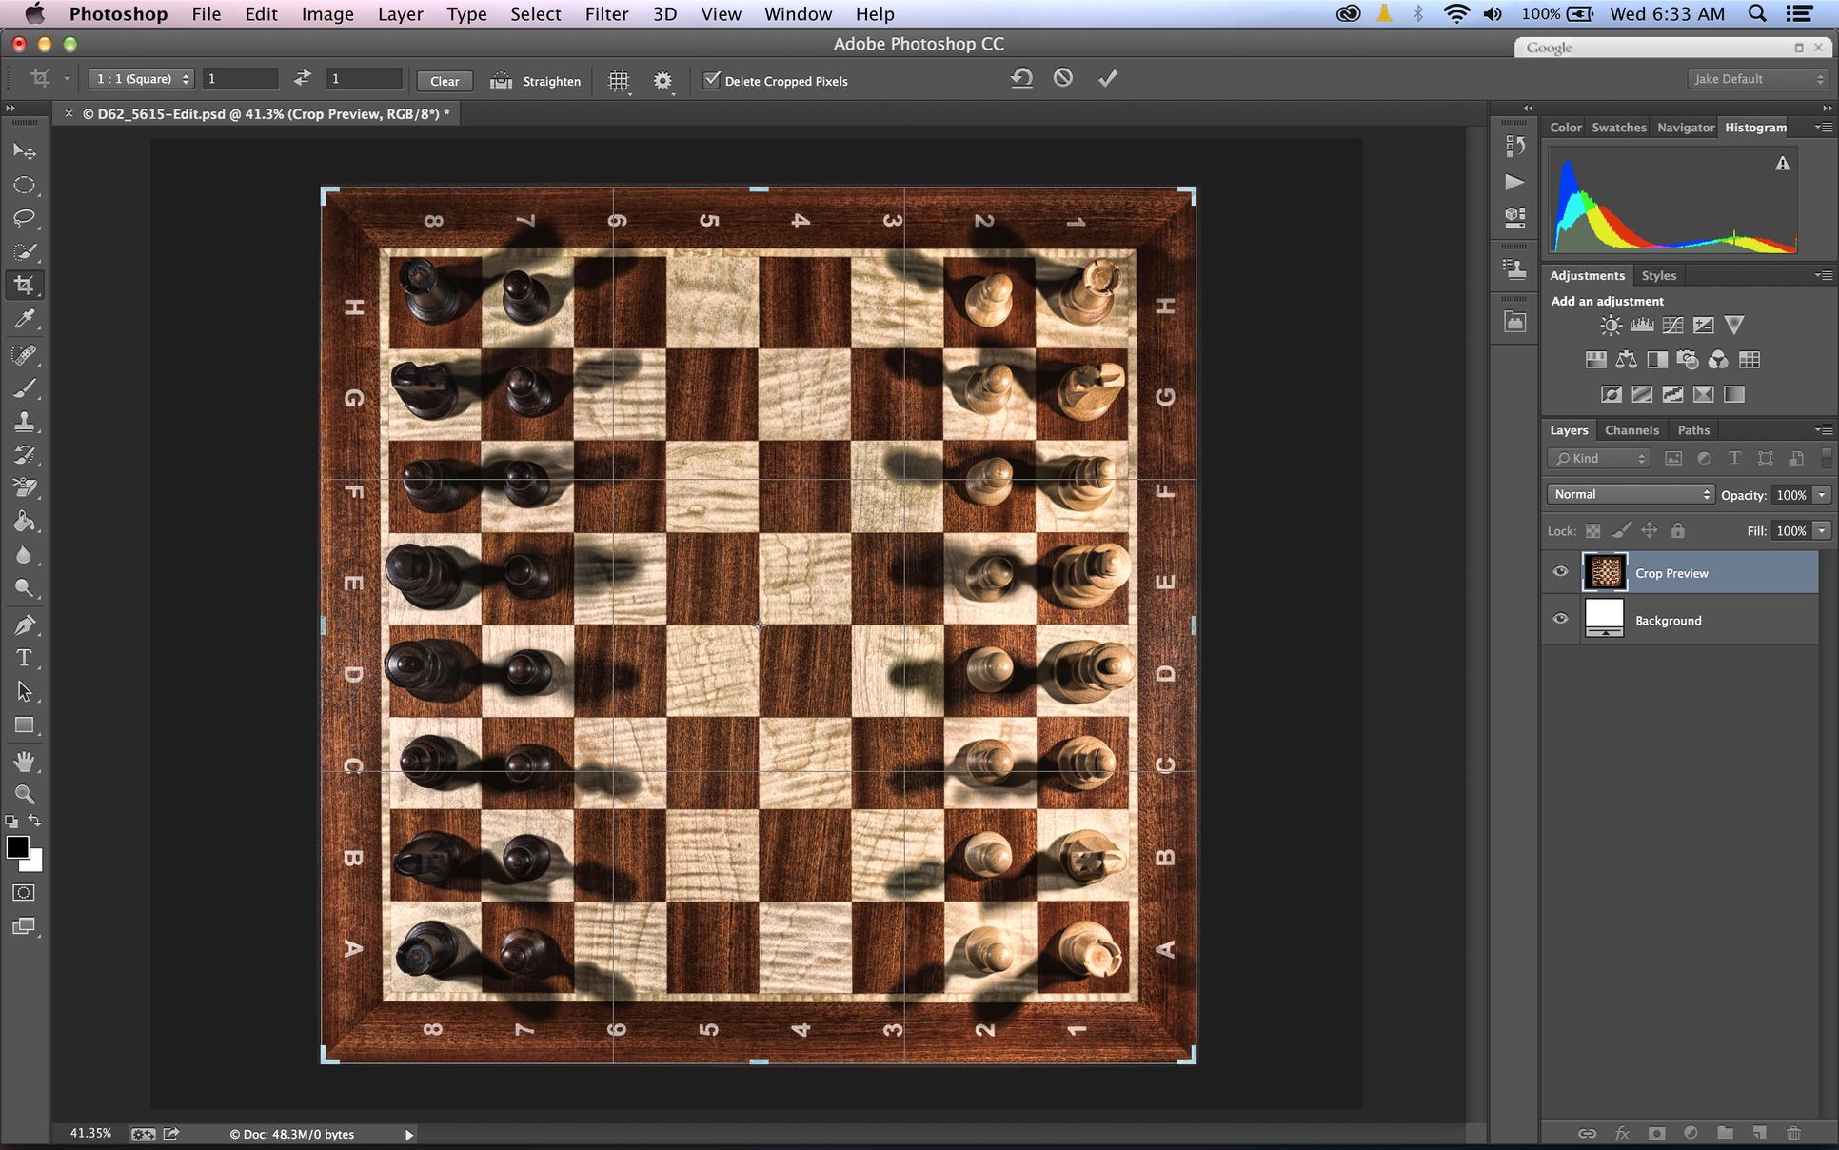The width and height of the screenshot is (1839, 1150).
Task: Switch to the Channels tab
Action: point(1631,430)
